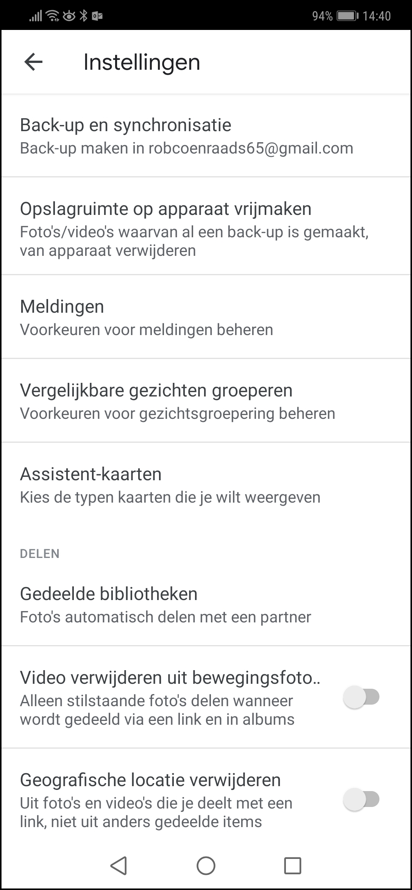Tap the back arrow next to Instellingen
This screenshot has height=890, width=412.
click(x=33, y=62)
